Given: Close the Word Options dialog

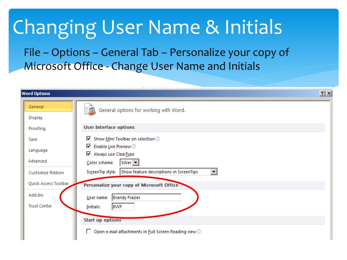Looking at the screenshot, I should point(329,93).
